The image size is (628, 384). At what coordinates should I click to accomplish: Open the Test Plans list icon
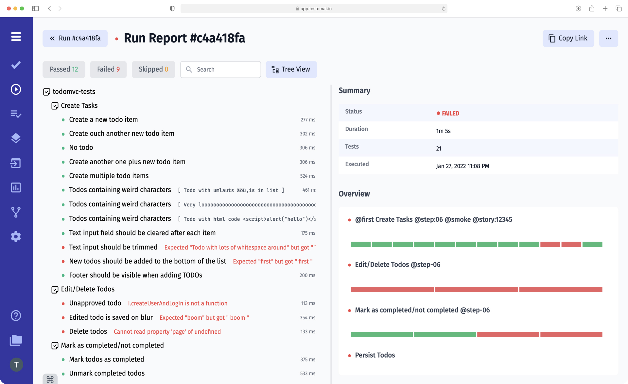click(x=16, y=114)
